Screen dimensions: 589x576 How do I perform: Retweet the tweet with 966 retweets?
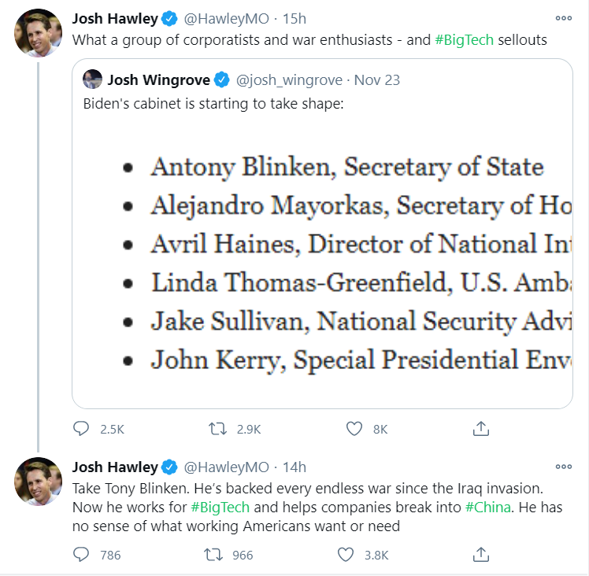click(213, 554)
